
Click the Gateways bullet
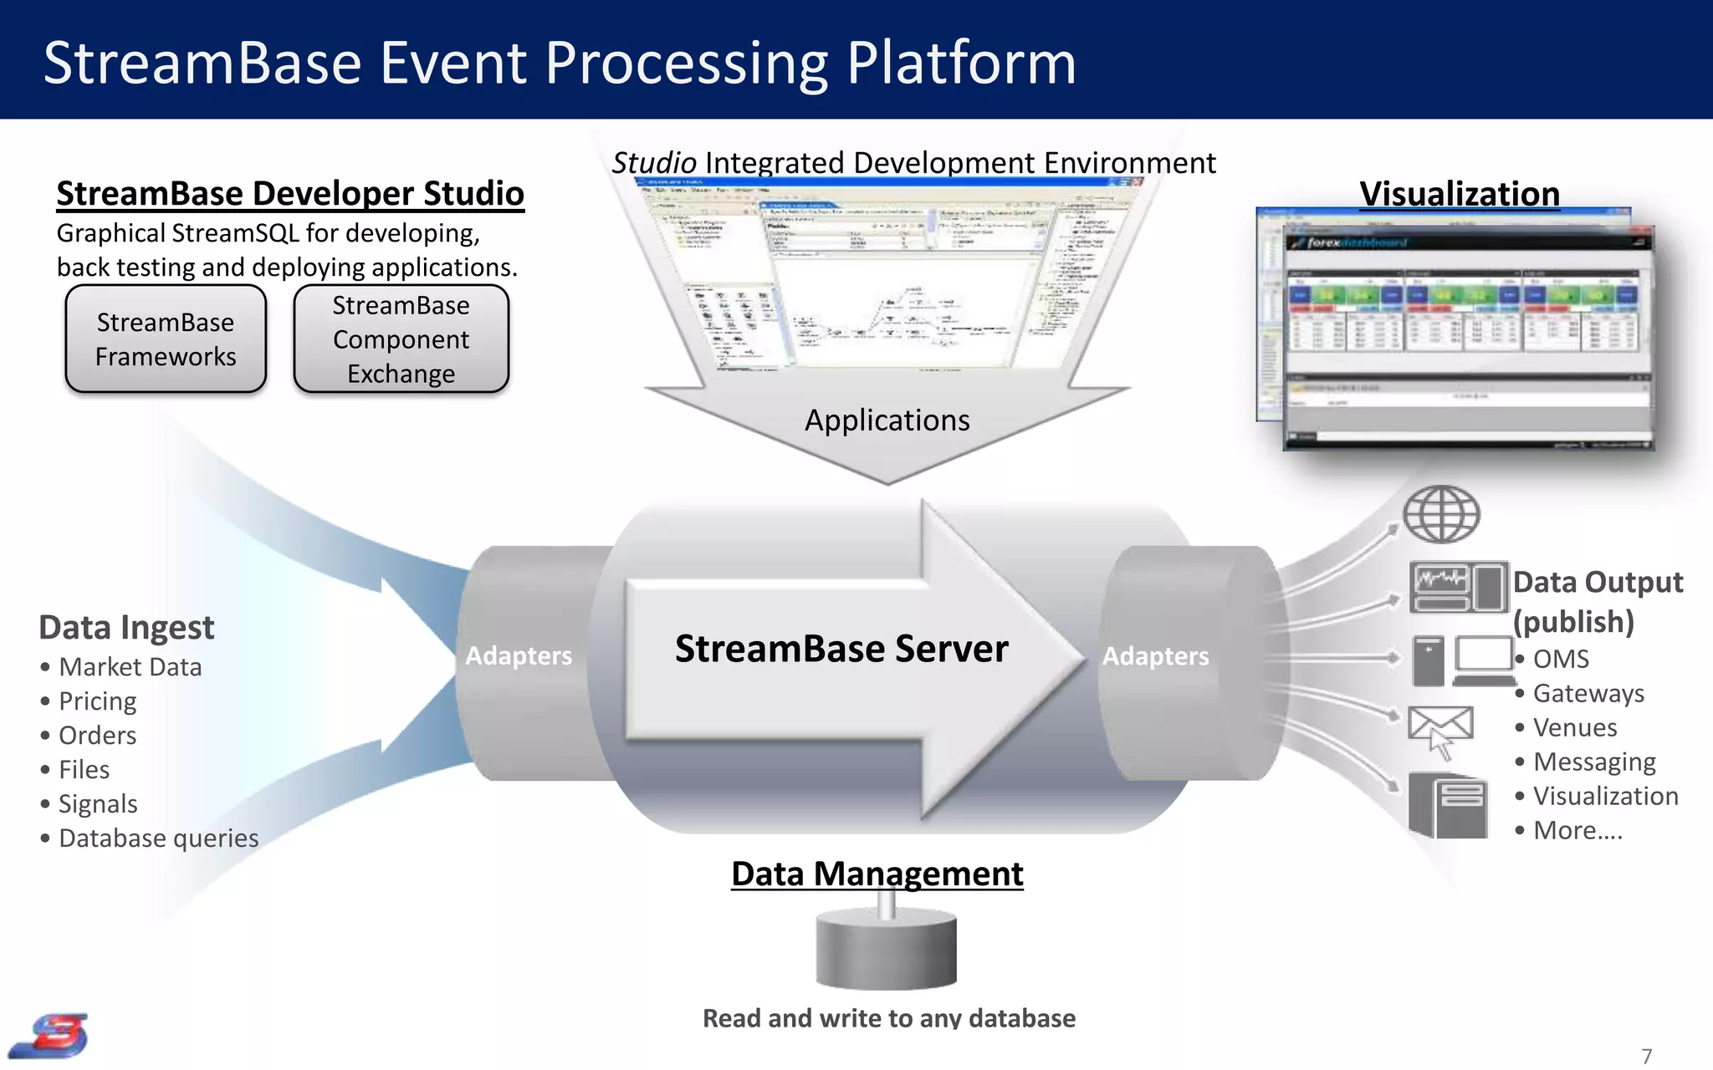click(1580, 694)
